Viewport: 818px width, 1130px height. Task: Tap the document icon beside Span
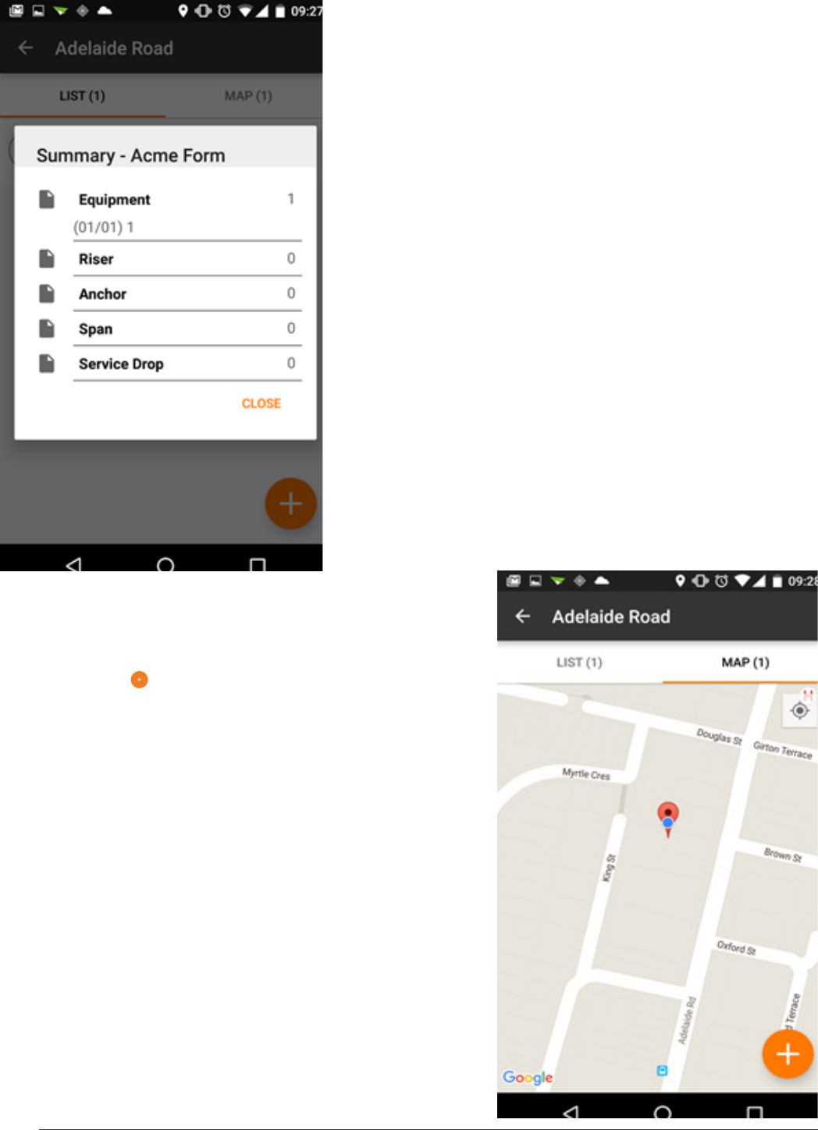[47, 329]
